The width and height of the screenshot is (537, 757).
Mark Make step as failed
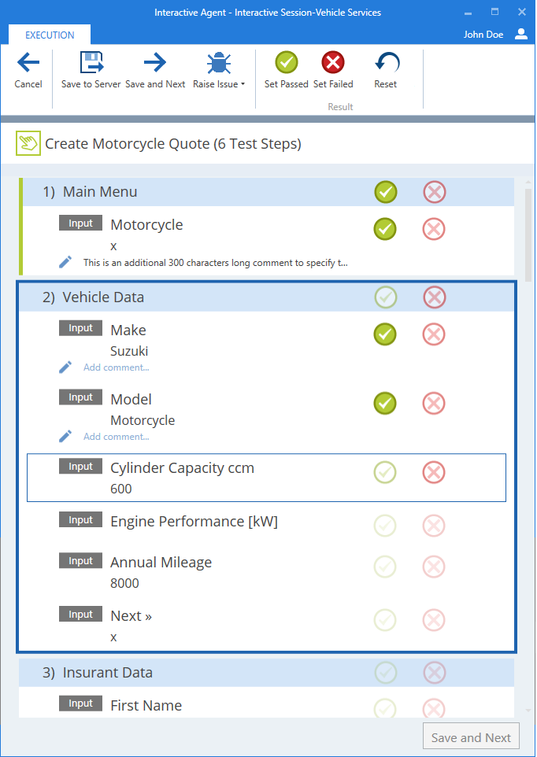coord(434,334)
